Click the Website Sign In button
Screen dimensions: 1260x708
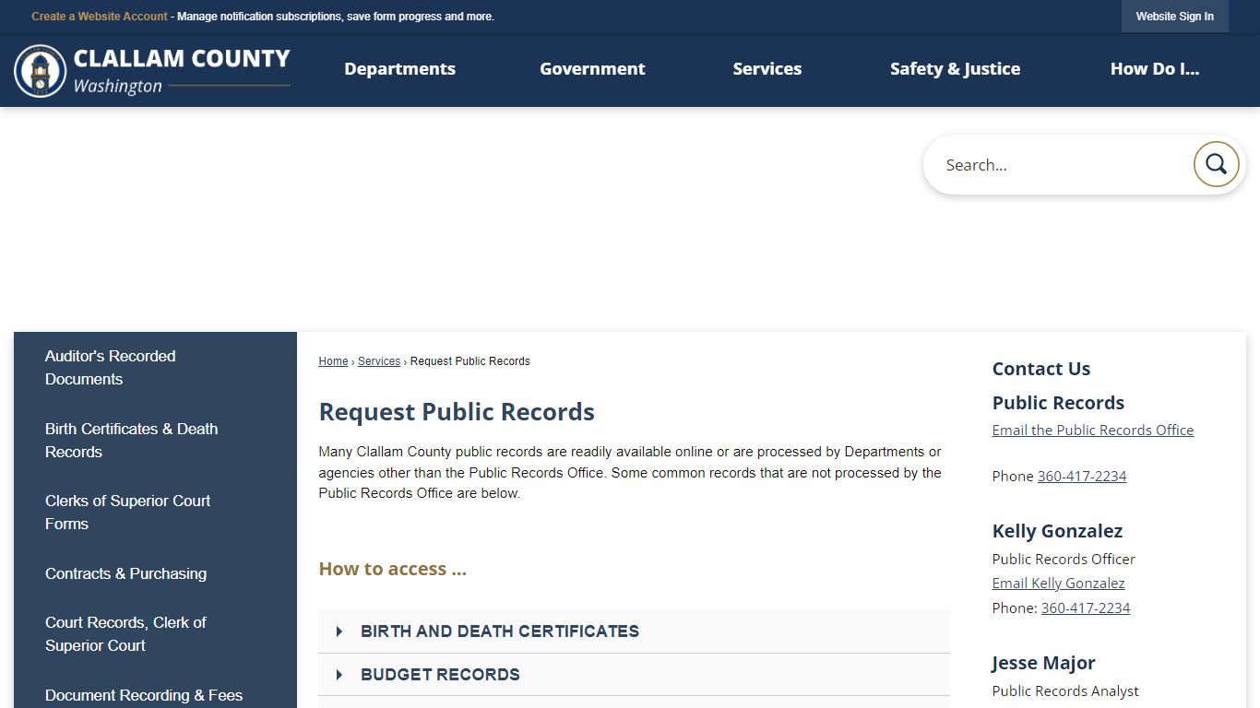(x=1174, y=16)
